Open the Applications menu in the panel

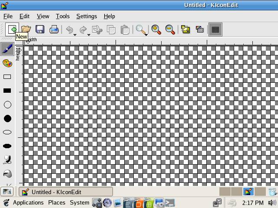click(28, 202)
